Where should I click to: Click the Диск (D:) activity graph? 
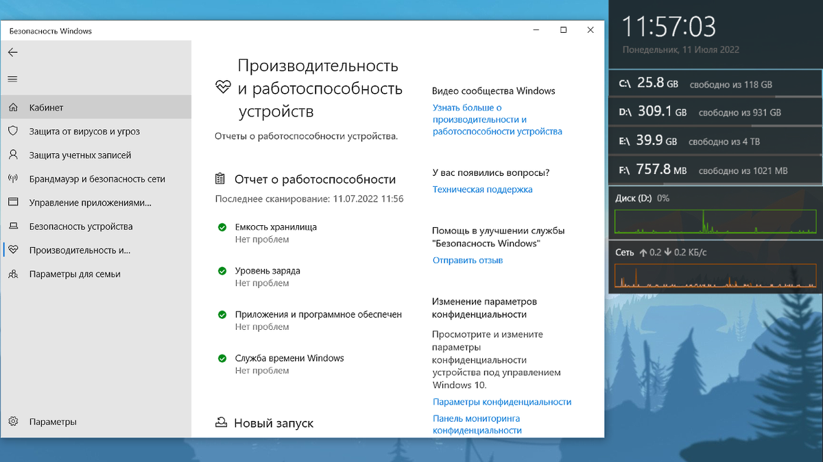tap(716, 221)
